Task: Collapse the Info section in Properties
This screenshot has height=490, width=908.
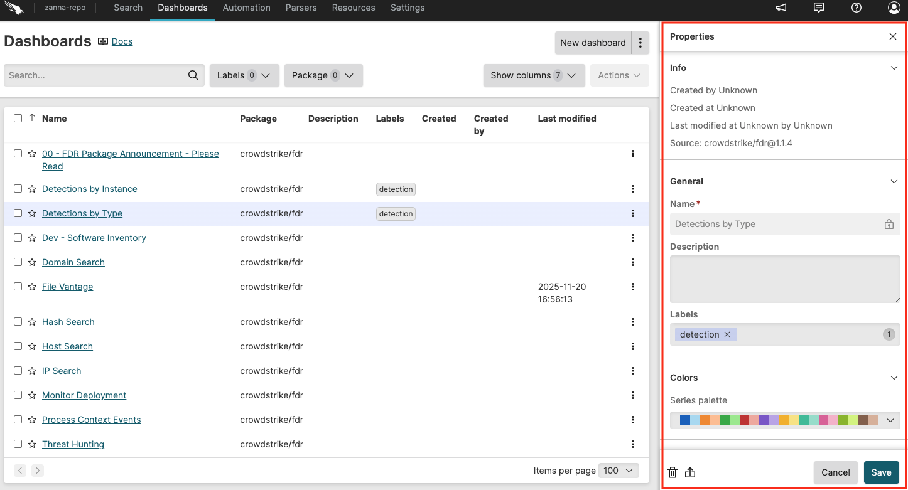Action: (x=894, y=68)
